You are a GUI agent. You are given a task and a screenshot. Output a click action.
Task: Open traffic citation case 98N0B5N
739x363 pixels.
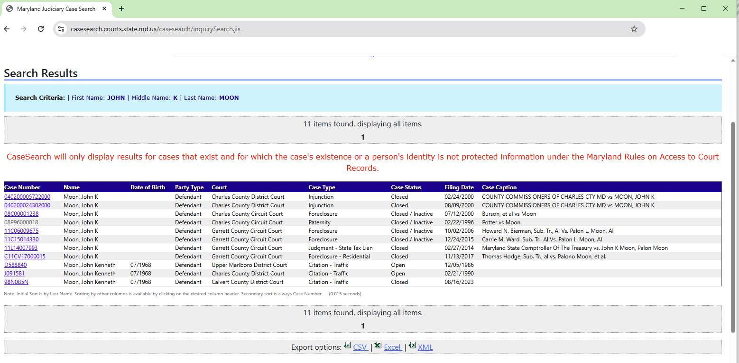click(x=16, y=282)
